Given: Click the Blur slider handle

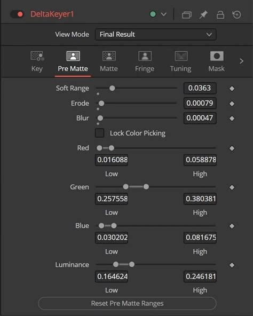Looking at the screenshot, I should tap(100, 118).
